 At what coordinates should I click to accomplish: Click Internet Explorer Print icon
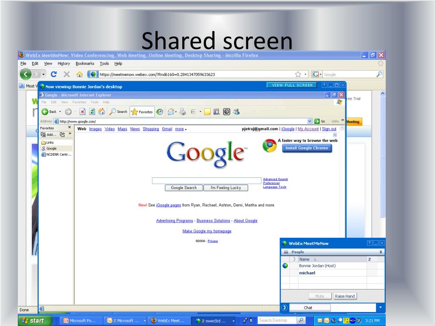[x=183, y=112]
